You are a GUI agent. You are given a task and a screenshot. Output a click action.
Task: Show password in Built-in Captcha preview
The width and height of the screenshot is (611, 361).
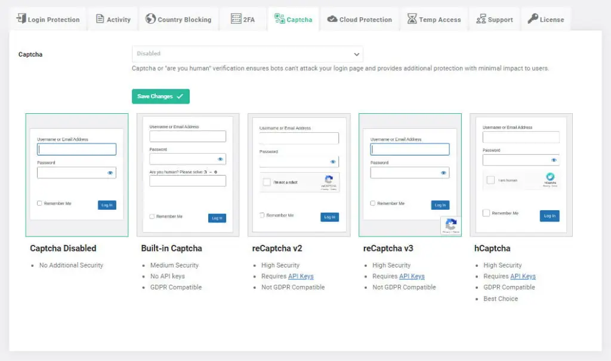pyautogui.click(x=220, y=159)
